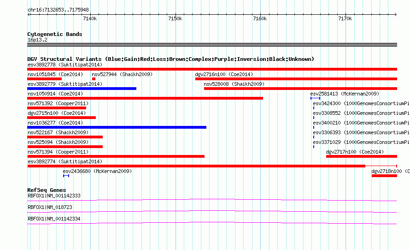Select the red nsv528008 loss bar
This screenshot has height=250, width=410.
pos(300,89)
